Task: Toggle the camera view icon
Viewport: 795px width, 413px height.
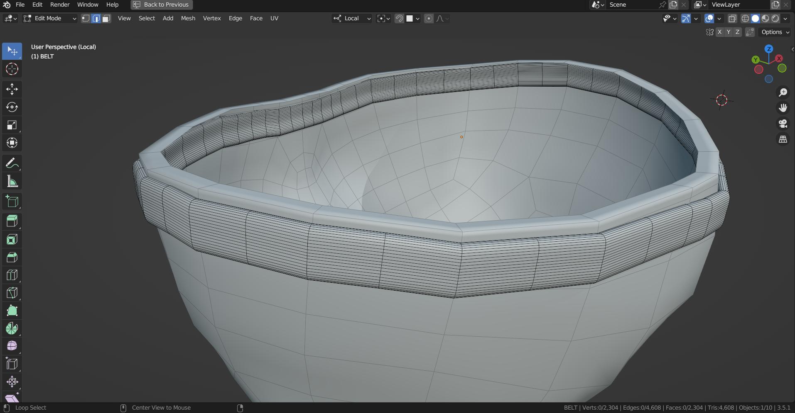Action: 783,124
